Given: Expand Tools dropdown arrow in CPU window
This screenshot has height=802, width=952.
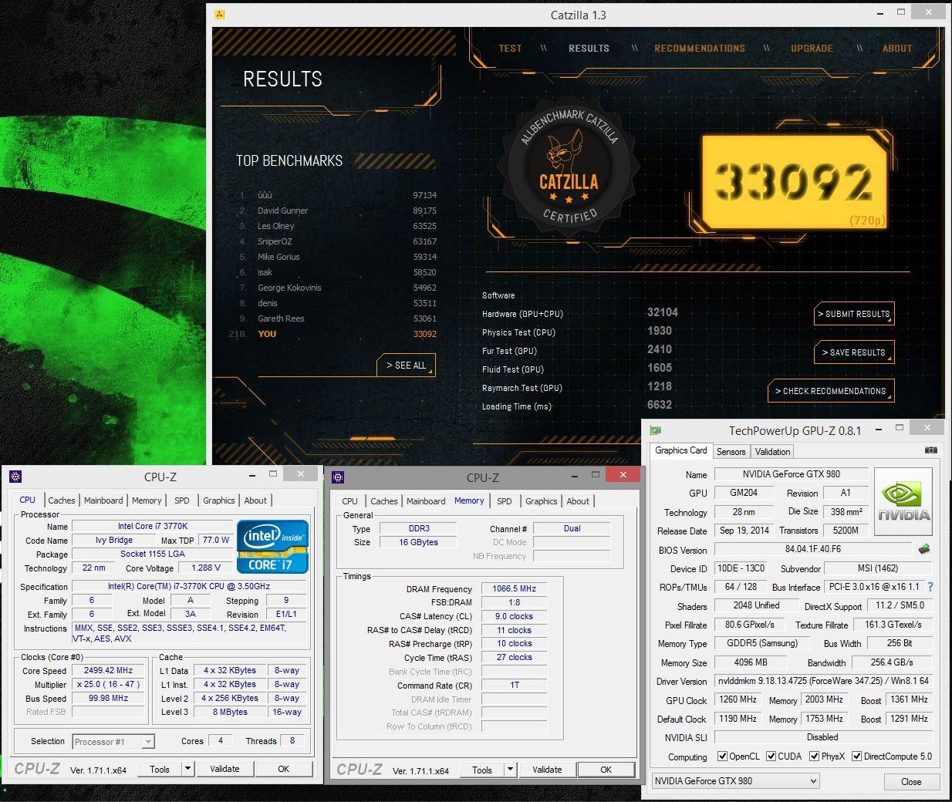Looking at the screenshot, I should point(187,769).
